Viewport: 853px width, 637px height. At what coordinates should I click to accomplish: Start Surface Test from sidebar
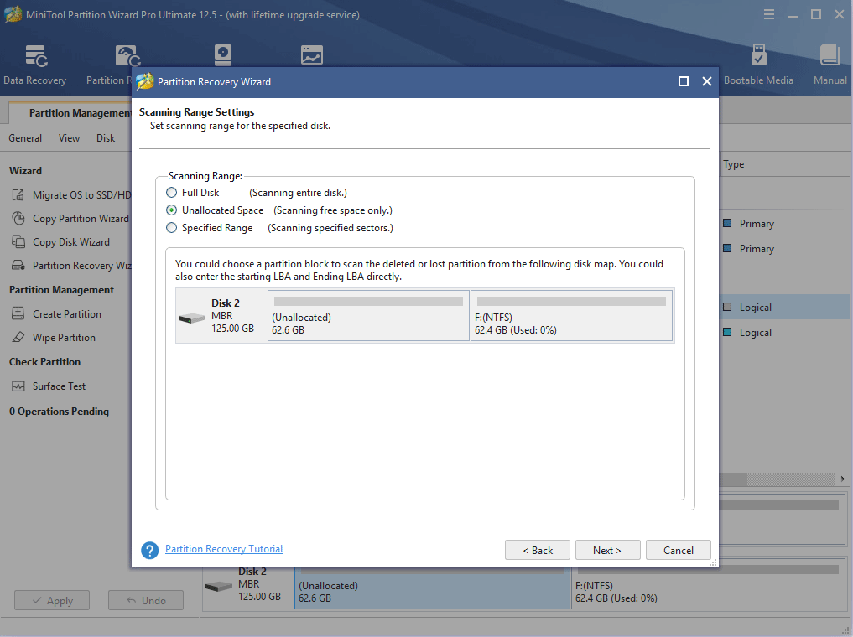(x=59, y=386)
